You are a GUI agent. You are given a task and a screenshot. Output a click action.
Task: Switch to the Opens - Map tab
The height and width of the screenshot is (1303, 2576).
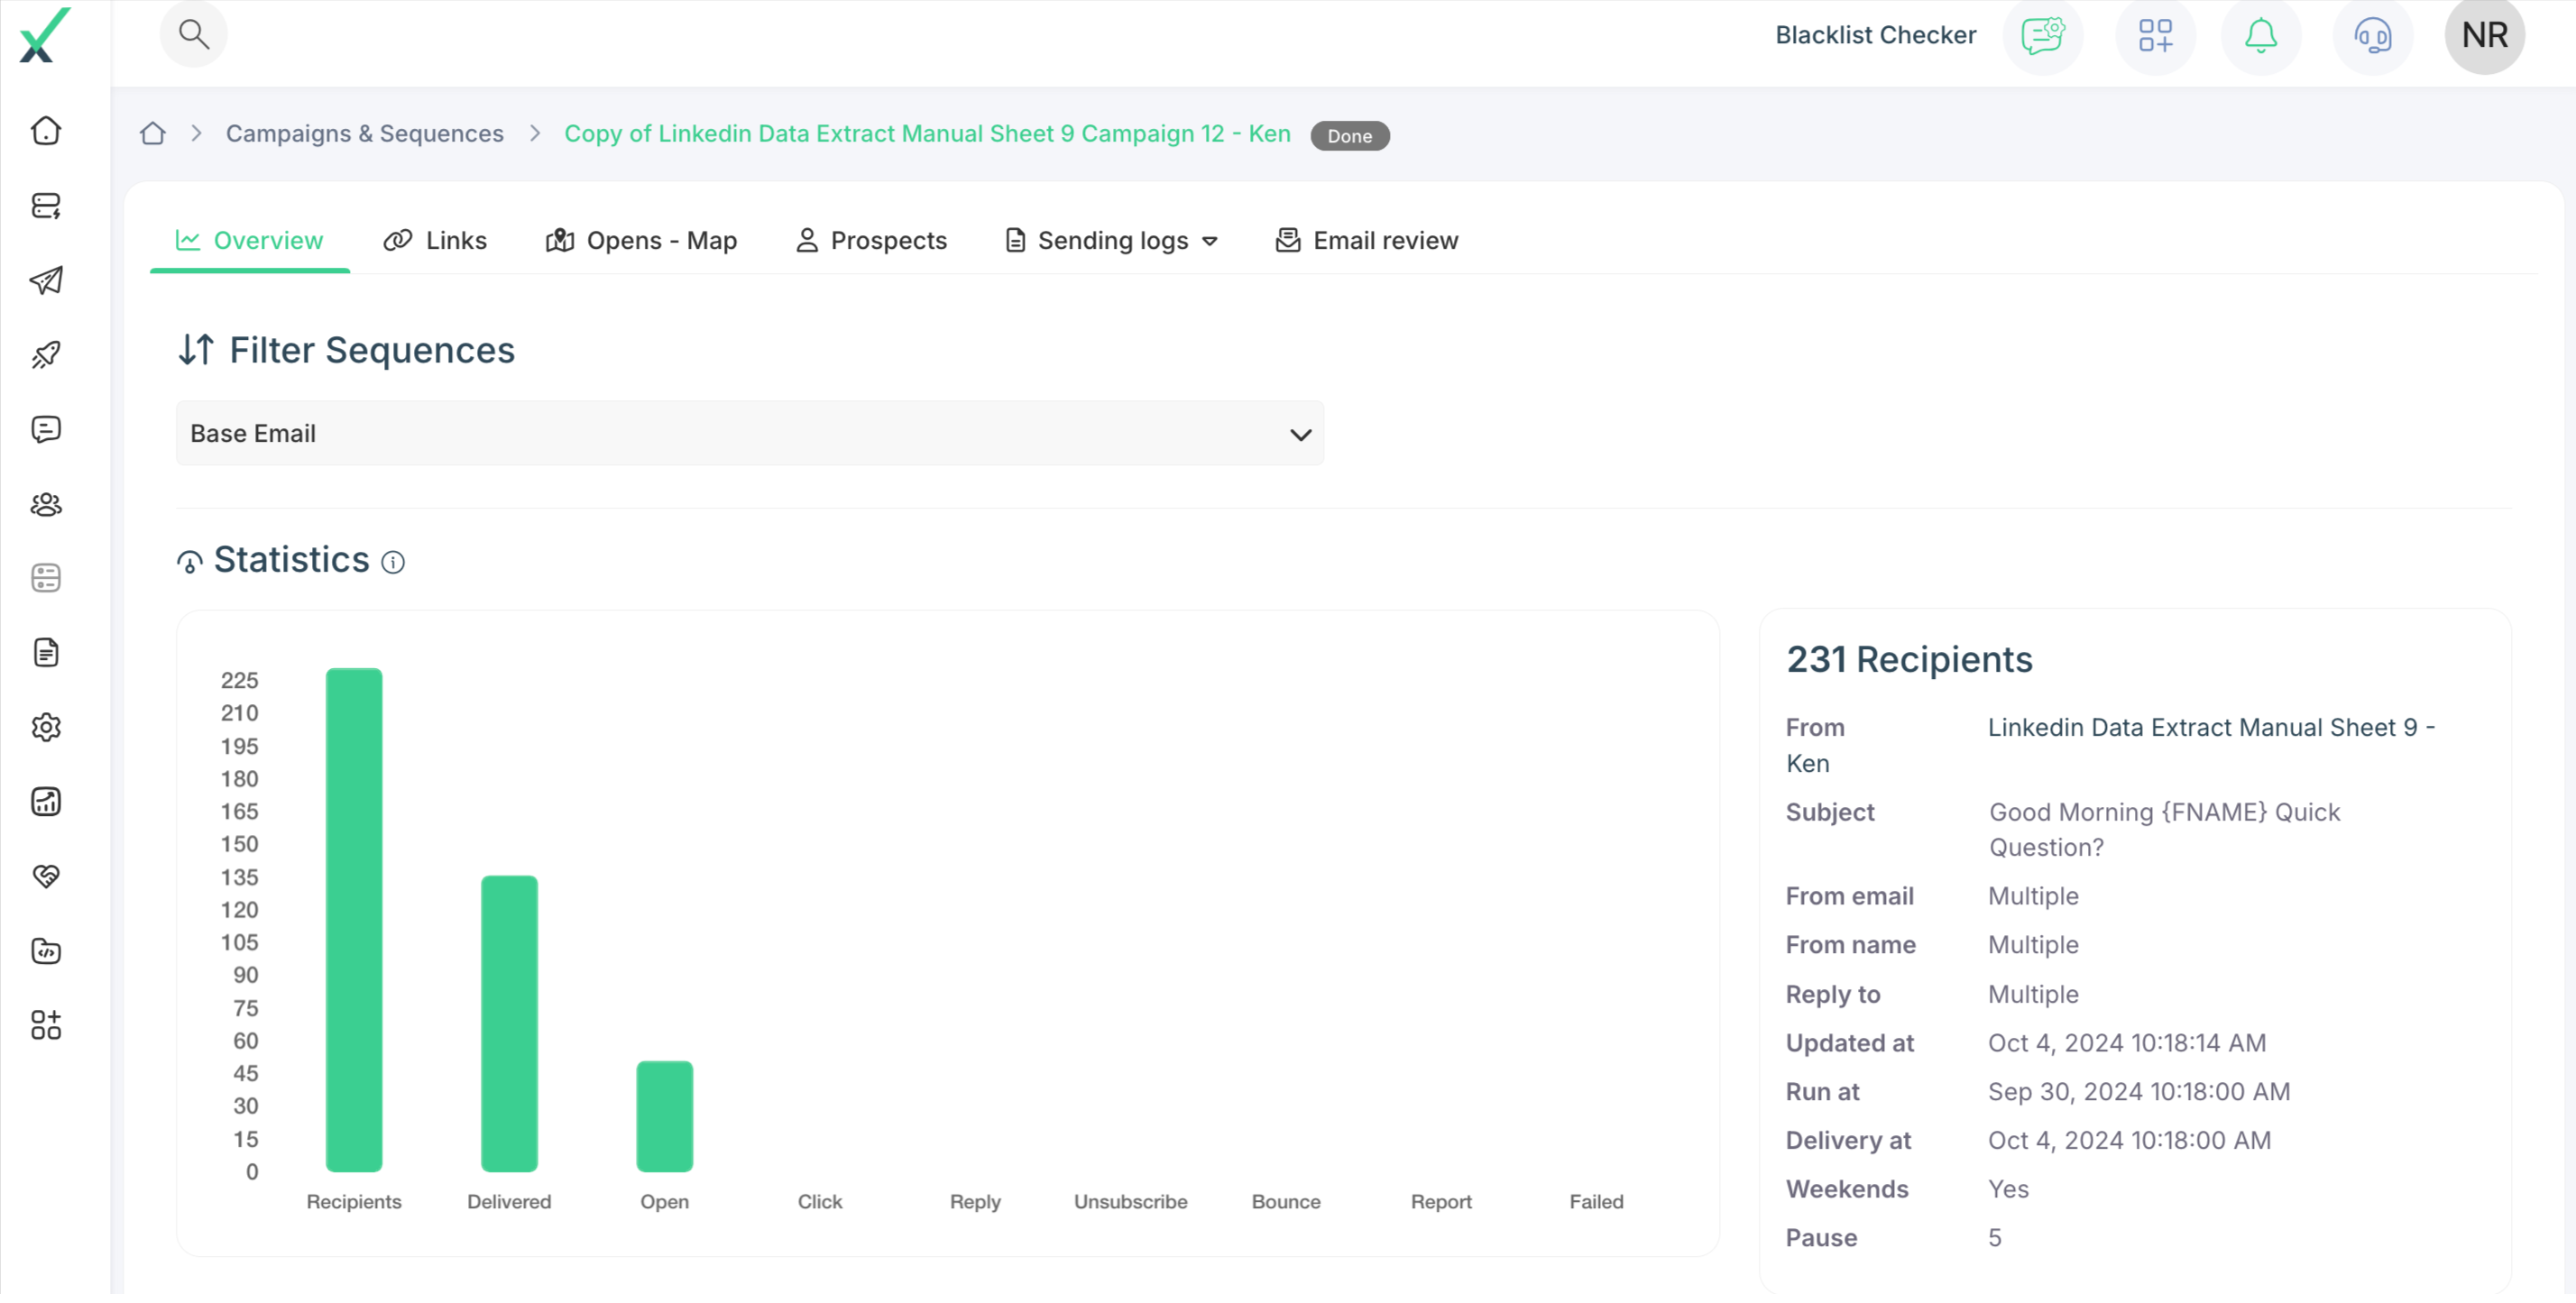641,240
